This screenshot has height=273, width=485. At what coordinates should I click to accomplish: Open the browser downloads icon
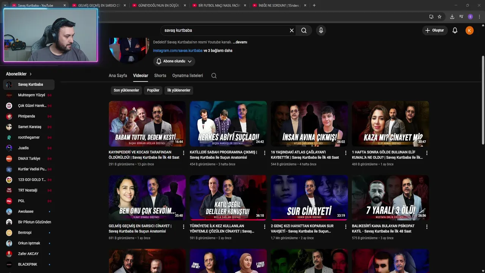[452, 17]
